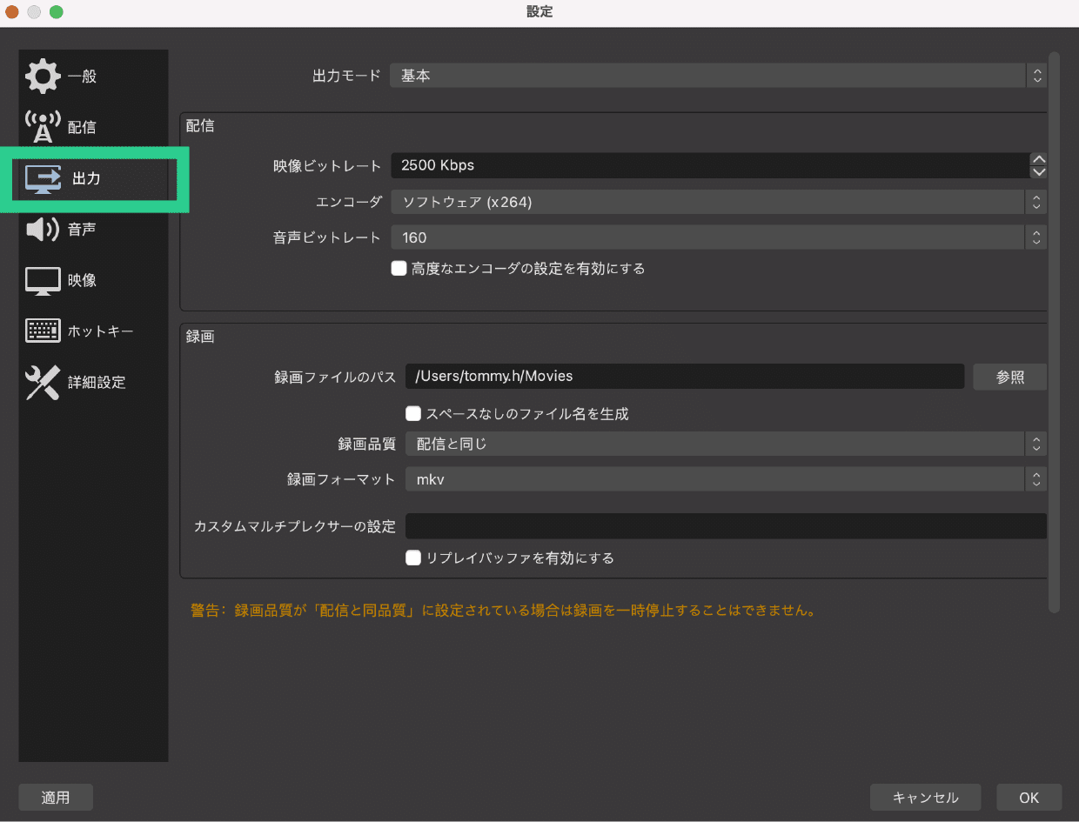Click the 録画ファイルのパス field /Users/tommy.h/Movies
Viewport: 1079px width, 822px height.
[x=685, y=377]
